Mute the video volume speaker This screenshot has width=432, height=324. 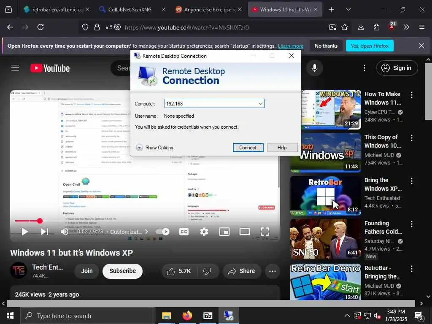pyautogui.click(x=65, y=232)
